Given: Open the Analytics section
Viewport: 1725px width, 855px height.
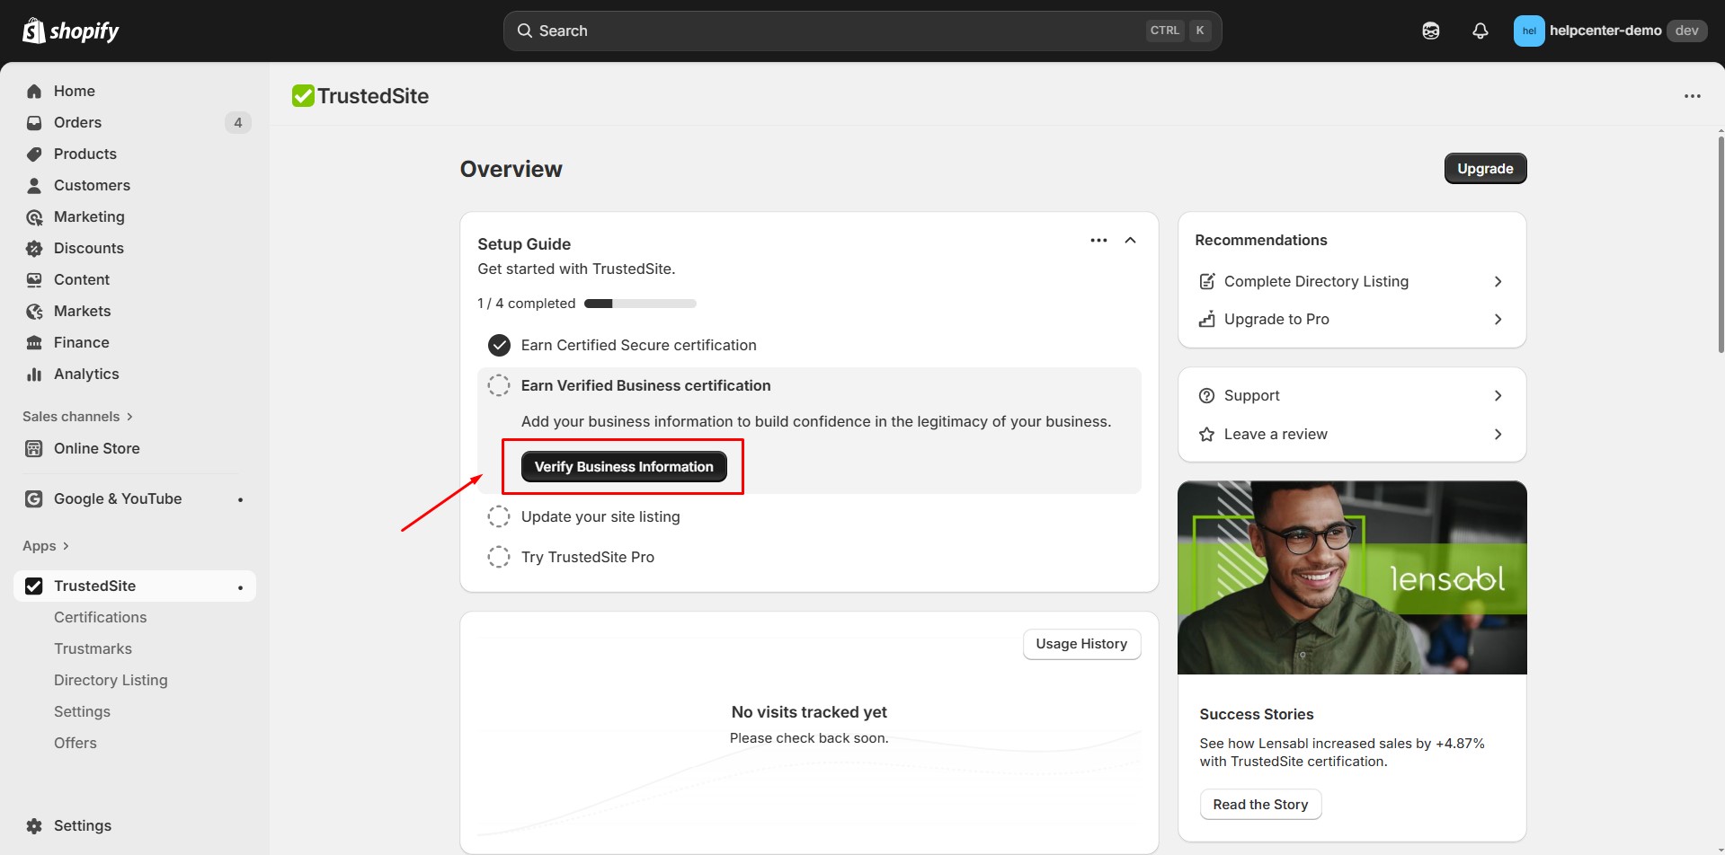Looking at the screenshot, I should point(85,374).
